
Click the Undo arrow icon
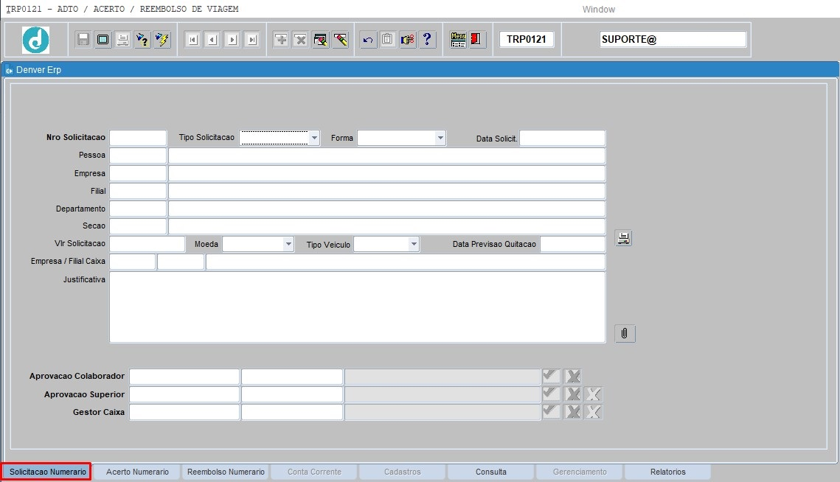[368, 40]
